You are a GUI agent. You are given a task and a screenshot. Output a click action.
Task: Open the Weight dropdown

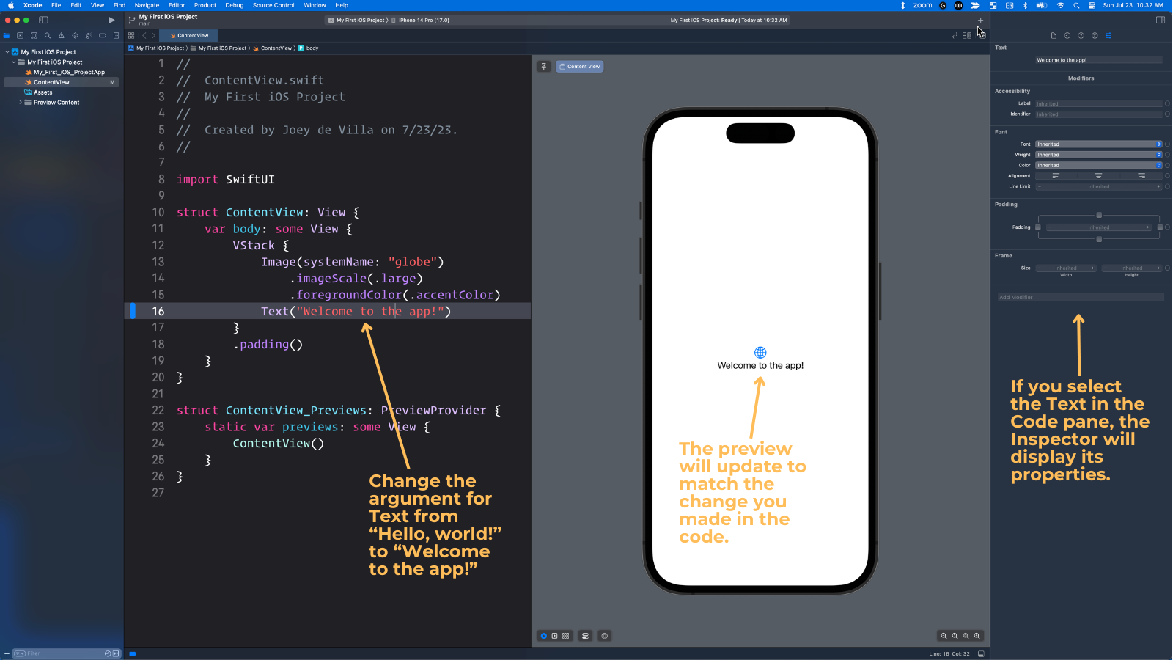(x=1099, y=155)
